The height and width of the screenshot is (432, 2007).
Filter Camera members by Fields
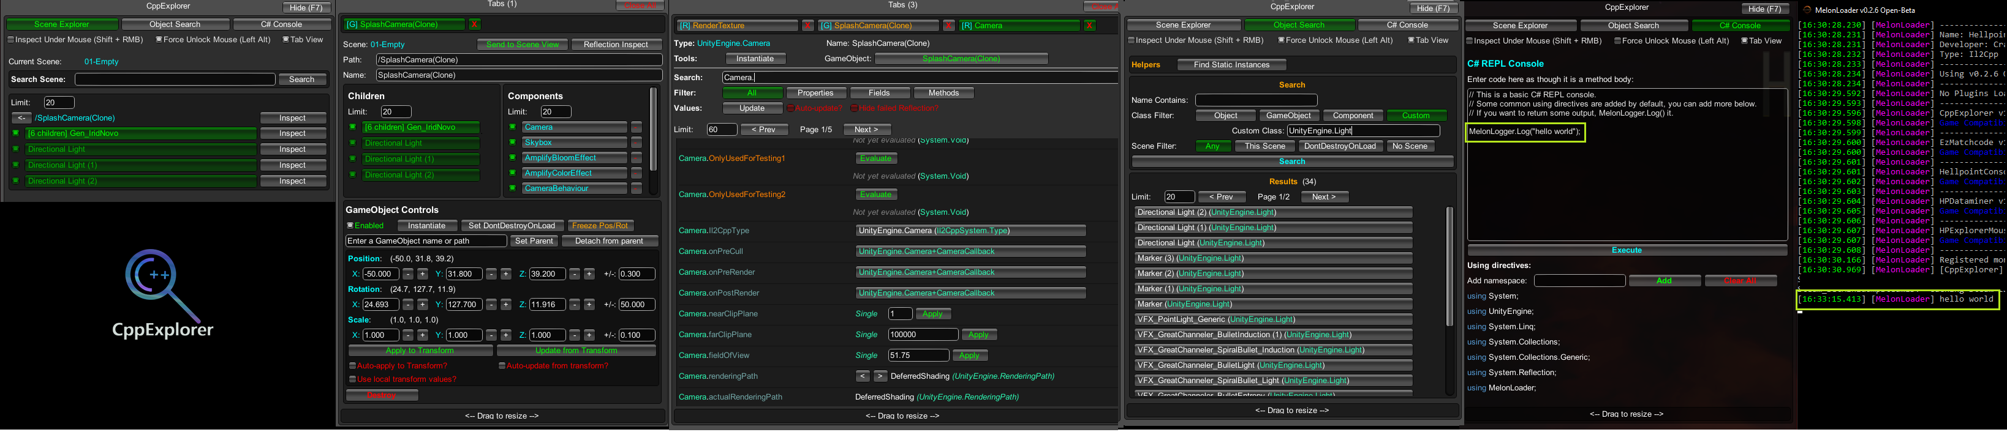[x=879, y=94]
